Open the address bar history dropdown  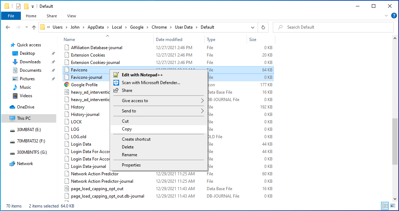click(x=252, y=27)
